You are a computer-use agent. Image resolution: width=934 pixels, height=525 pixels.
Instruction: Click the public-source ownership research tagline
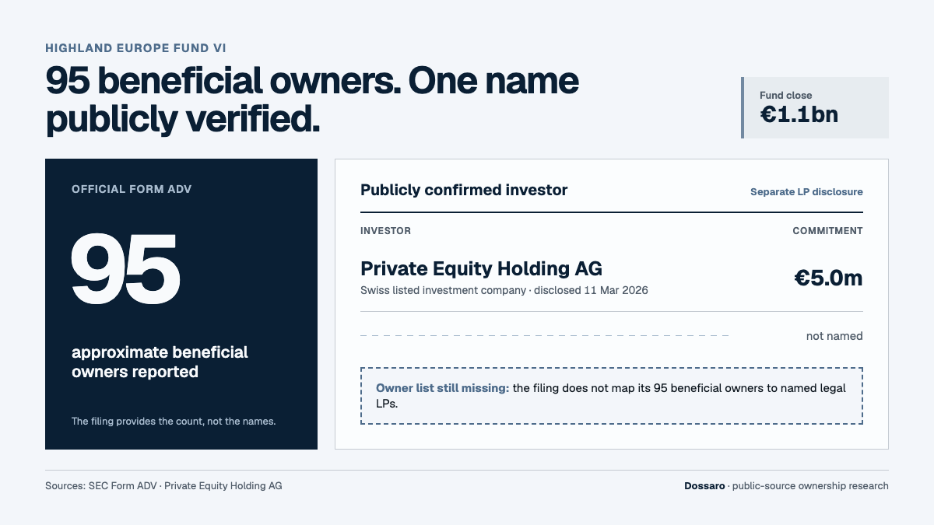(811, 486)
